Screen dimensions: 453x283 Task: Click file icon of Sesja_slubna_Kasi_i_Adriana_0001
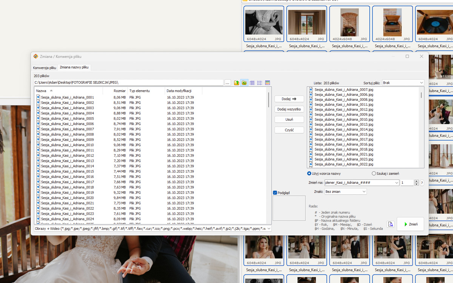tap(38, 97)
